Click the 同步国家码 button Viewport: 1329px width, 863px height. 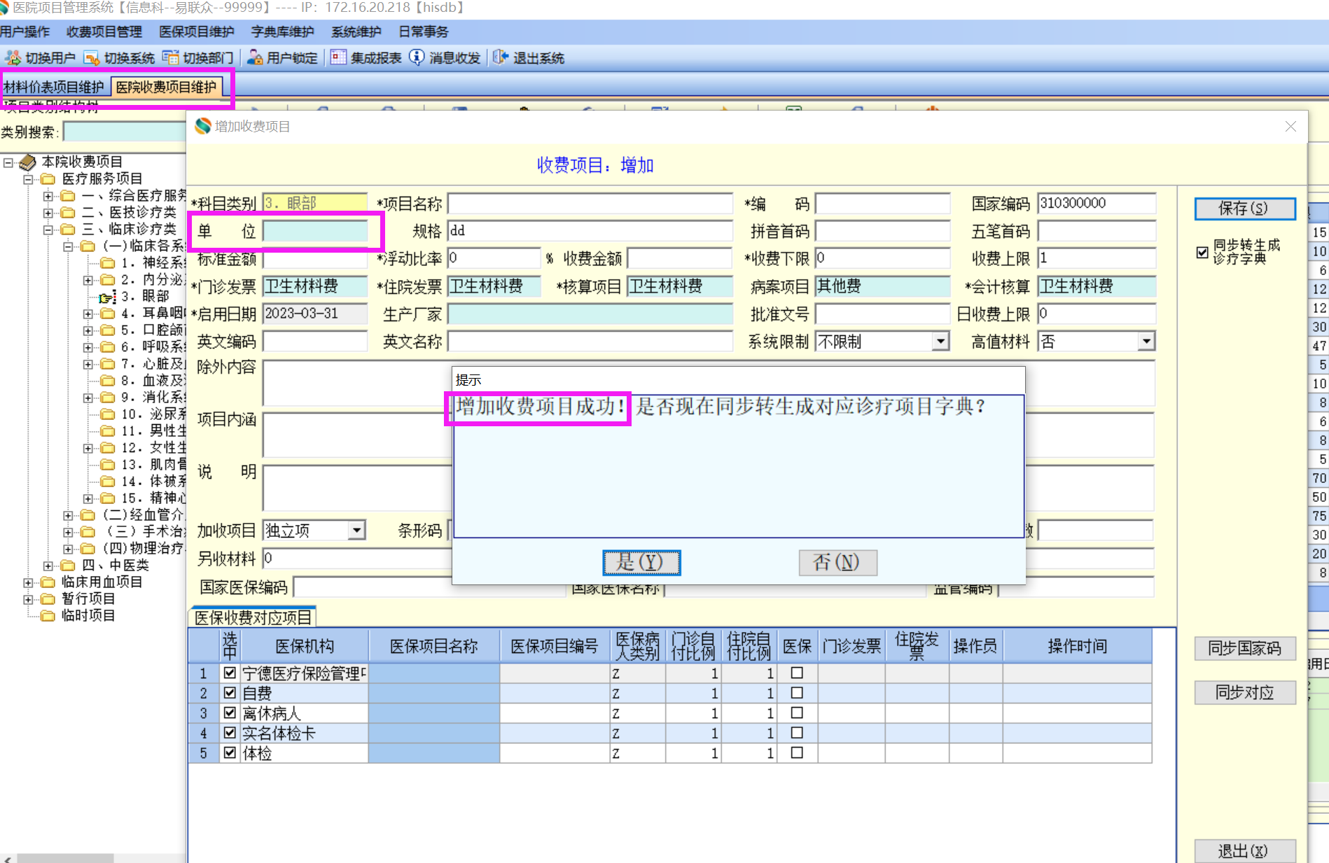point(1244,648)
